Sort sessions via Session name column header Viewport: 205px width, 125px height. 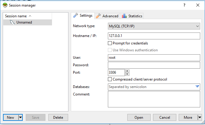coord(27,16)
